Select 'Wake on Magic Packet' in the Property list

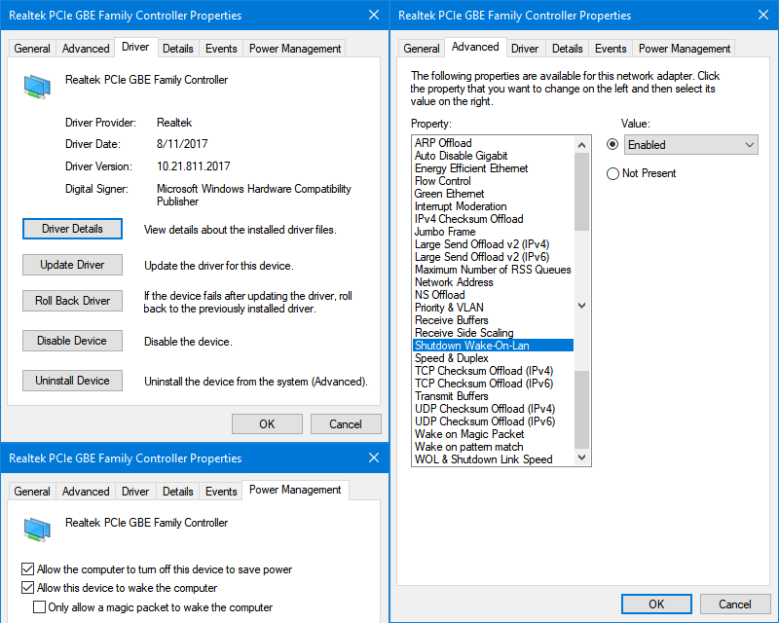click(469, 434)
